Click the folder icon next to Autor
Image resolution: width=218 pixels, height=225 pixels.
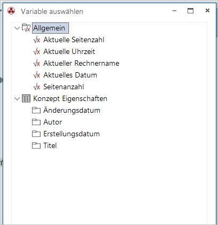coord(36,122)
